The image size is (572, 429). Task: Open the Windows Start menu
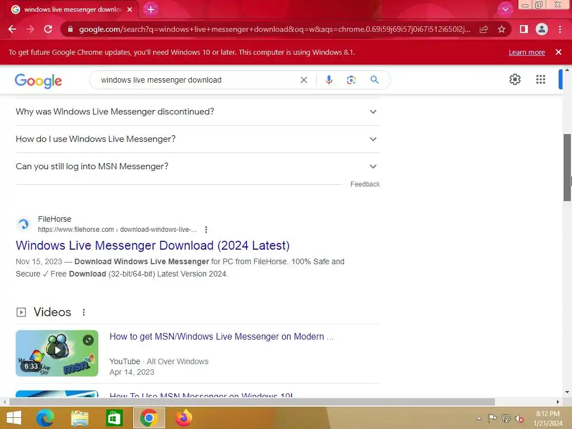pyautogui.click(x=14, y=418)
